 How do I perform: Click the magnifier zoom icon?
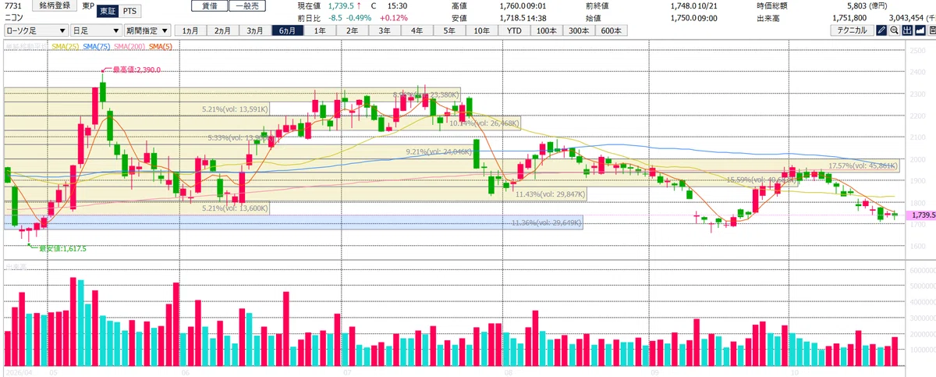coord(894,31)
